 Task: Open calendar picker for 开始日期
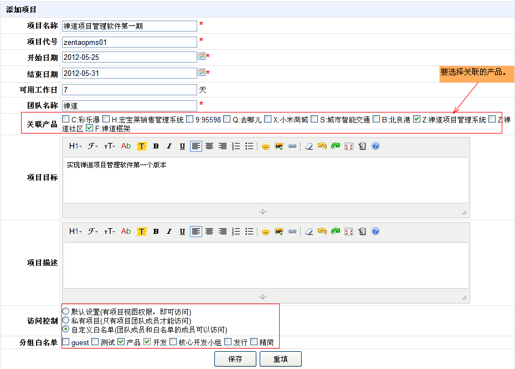coord(202,56)
